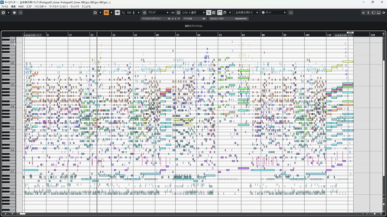Toggle the Auto-Scroll orange button
The width and height of the screenshot is (387, 217).
click(106, 12)
